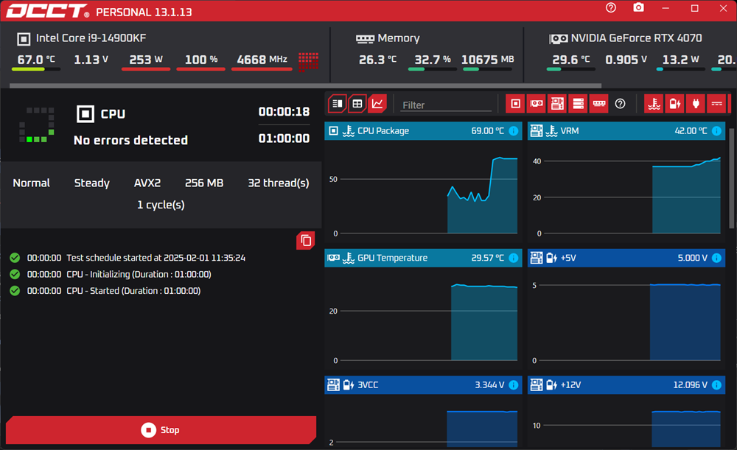Click the +12V motherboard icon
The width and height of the screenshot is (737, 450).
537,385
